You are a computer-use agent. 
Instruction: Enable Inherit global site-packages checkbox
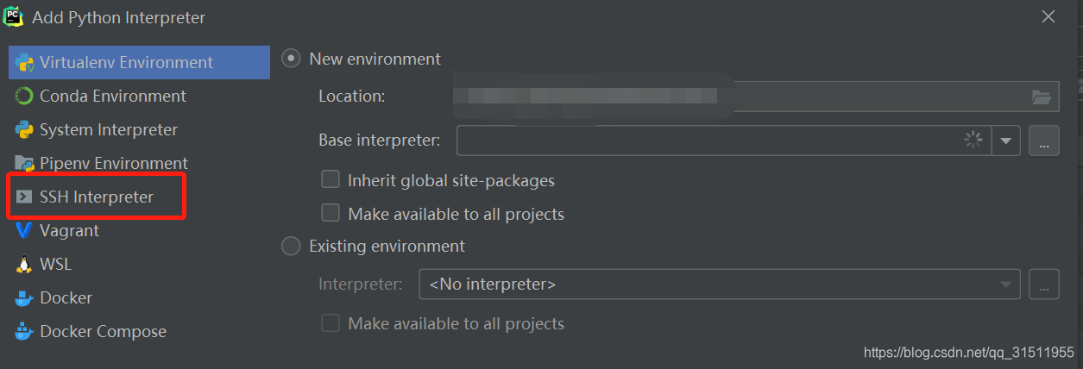(330, 180)
